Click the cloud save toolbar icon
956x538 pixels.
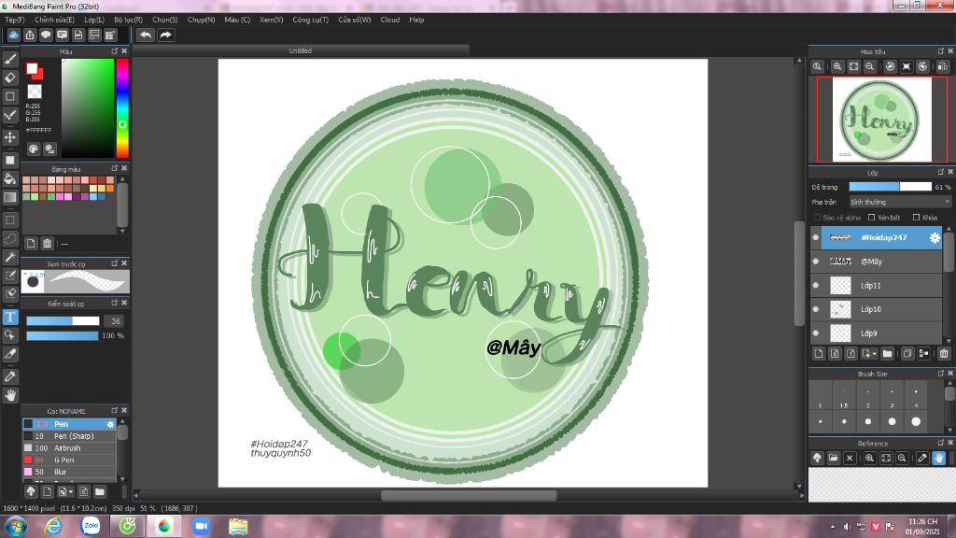coord(13,35)
